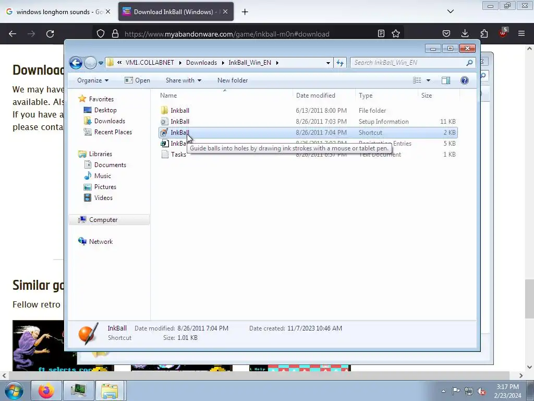Sort files by the Size column
This screenshot has height=401, width=534.
[438, 96]
